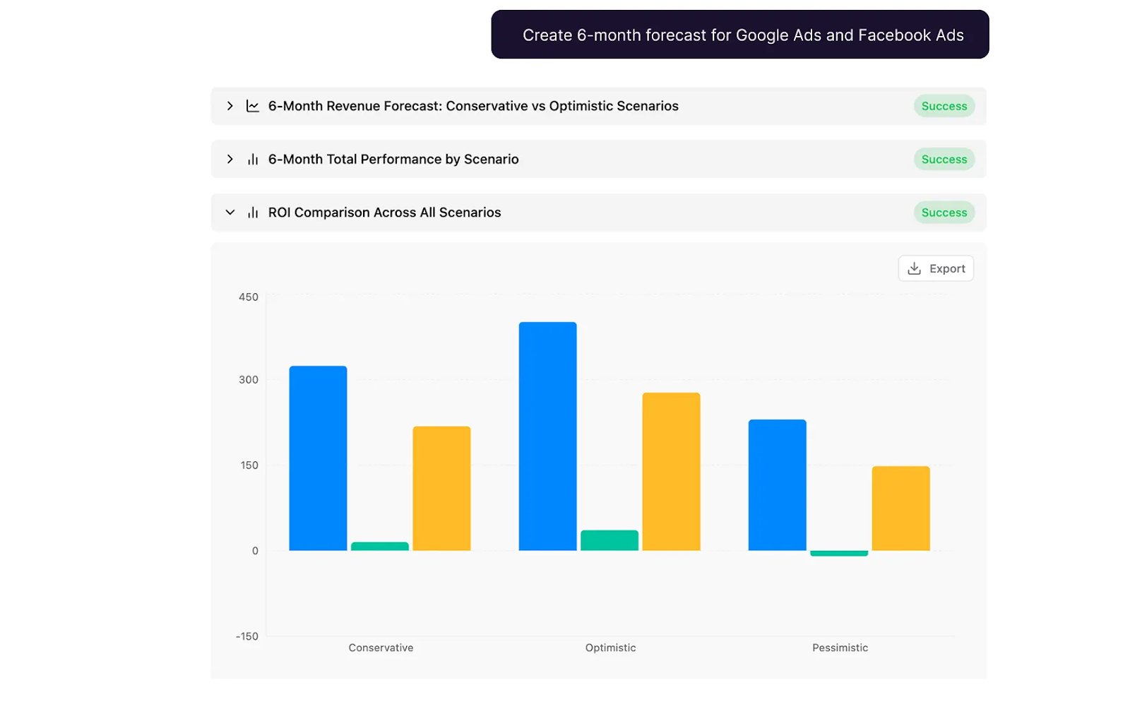Click the Success badge on Total Performance row
This screenshot has height=709, width=1130.
point(944,159)
